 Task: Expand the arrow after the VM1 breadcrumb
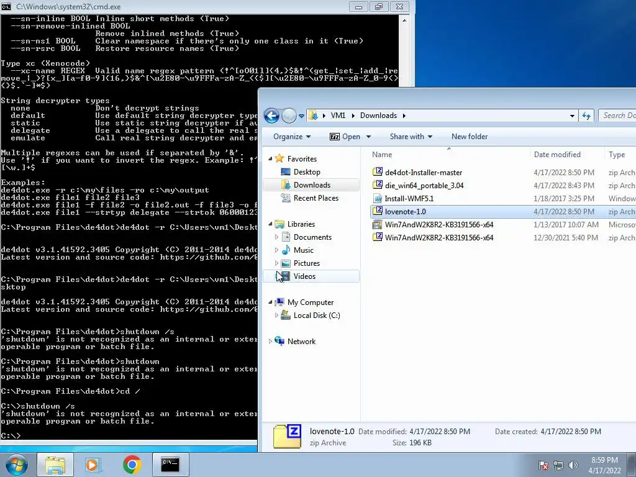click(353, 116)
